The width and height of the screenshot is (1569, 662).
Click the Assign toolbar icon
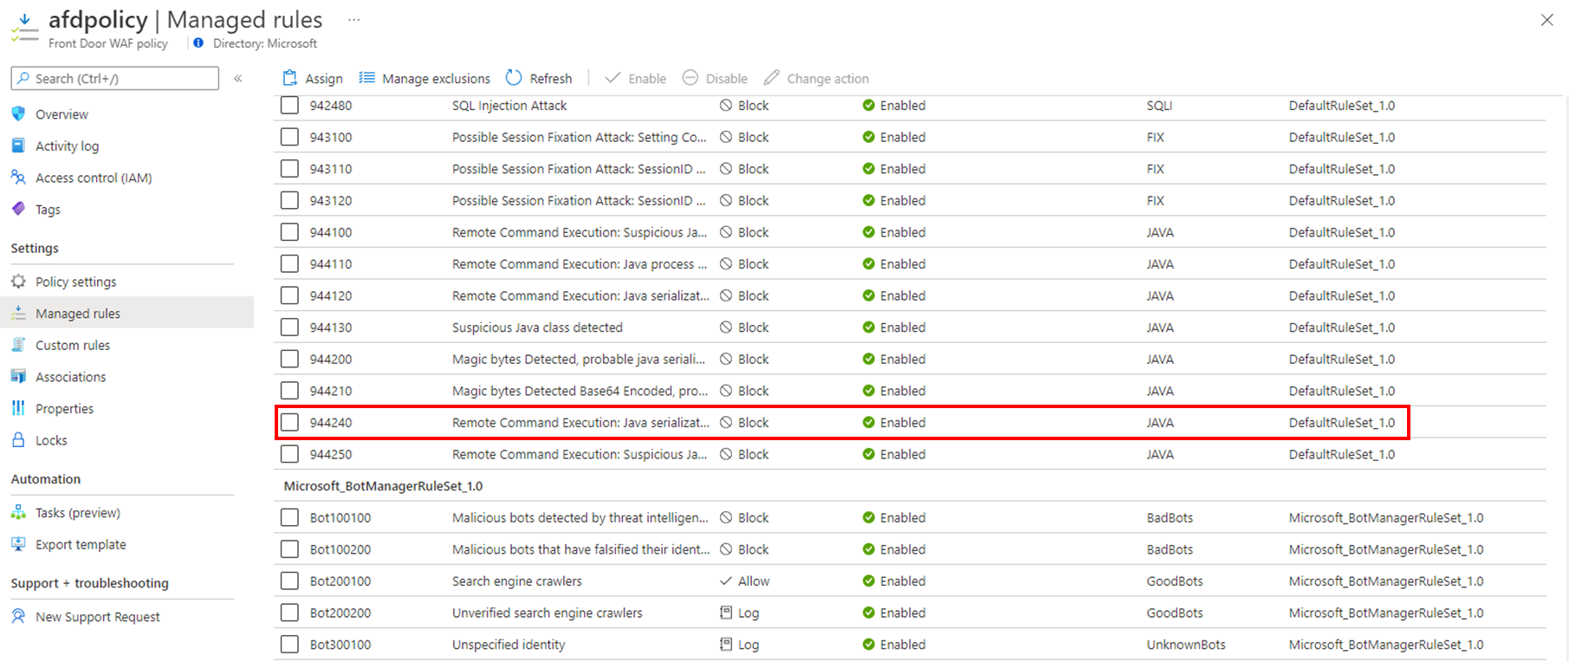290,78
